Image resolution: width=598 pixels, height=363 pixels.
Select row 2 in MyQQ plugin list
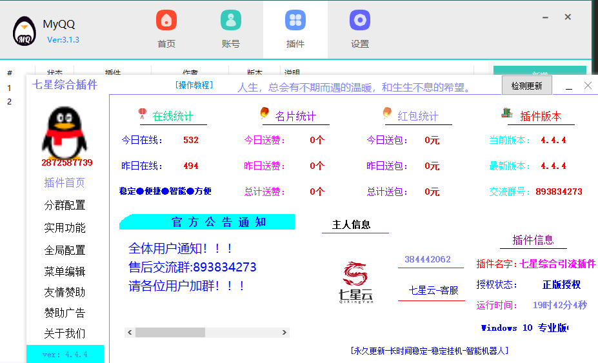tap(9, 102)
